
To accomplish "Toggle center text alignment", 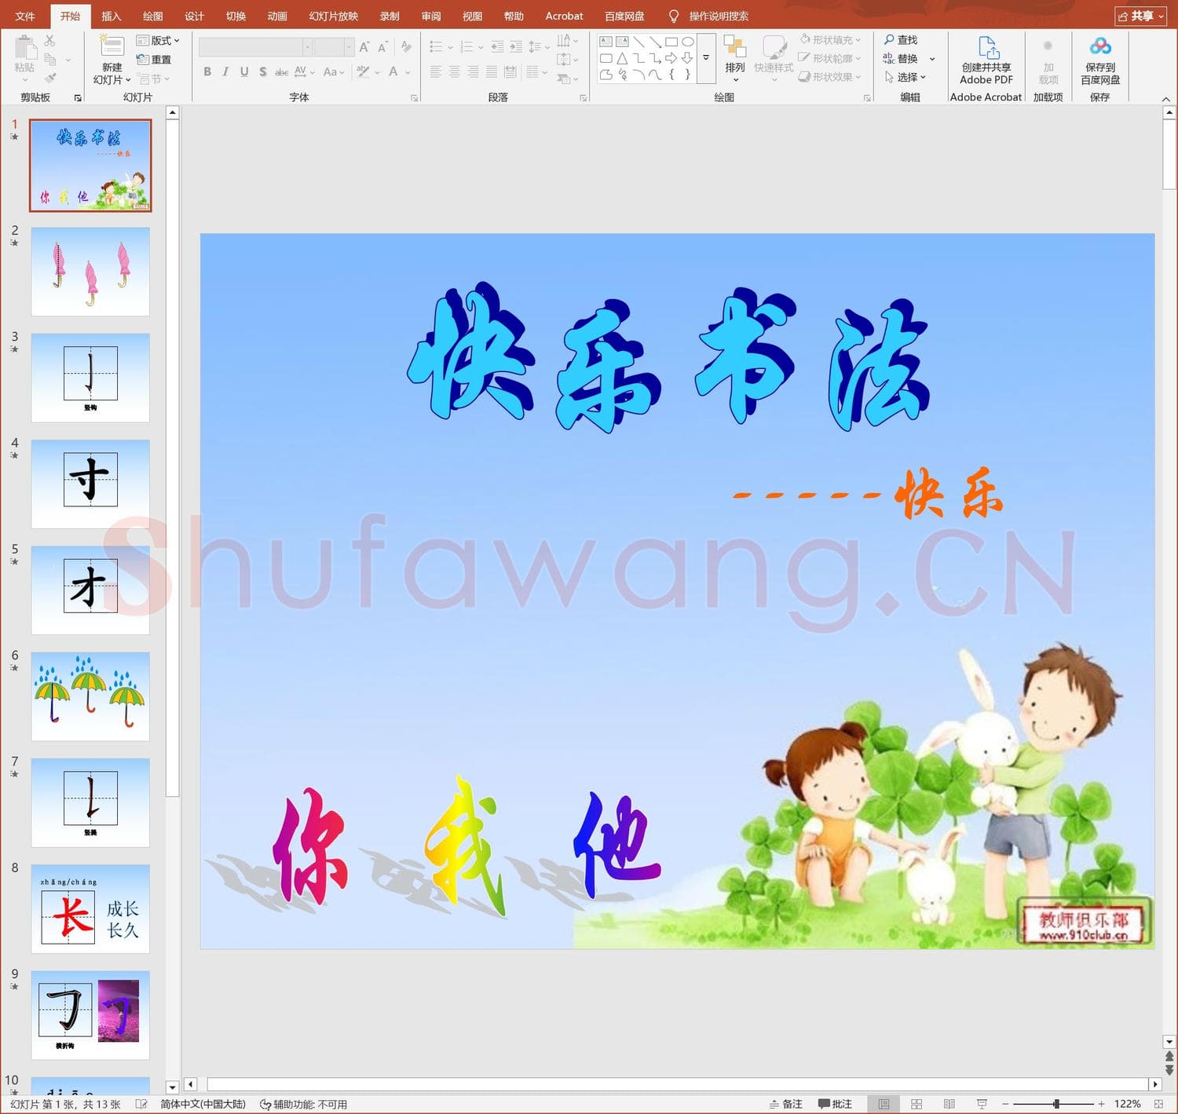I will coord(455,72).
